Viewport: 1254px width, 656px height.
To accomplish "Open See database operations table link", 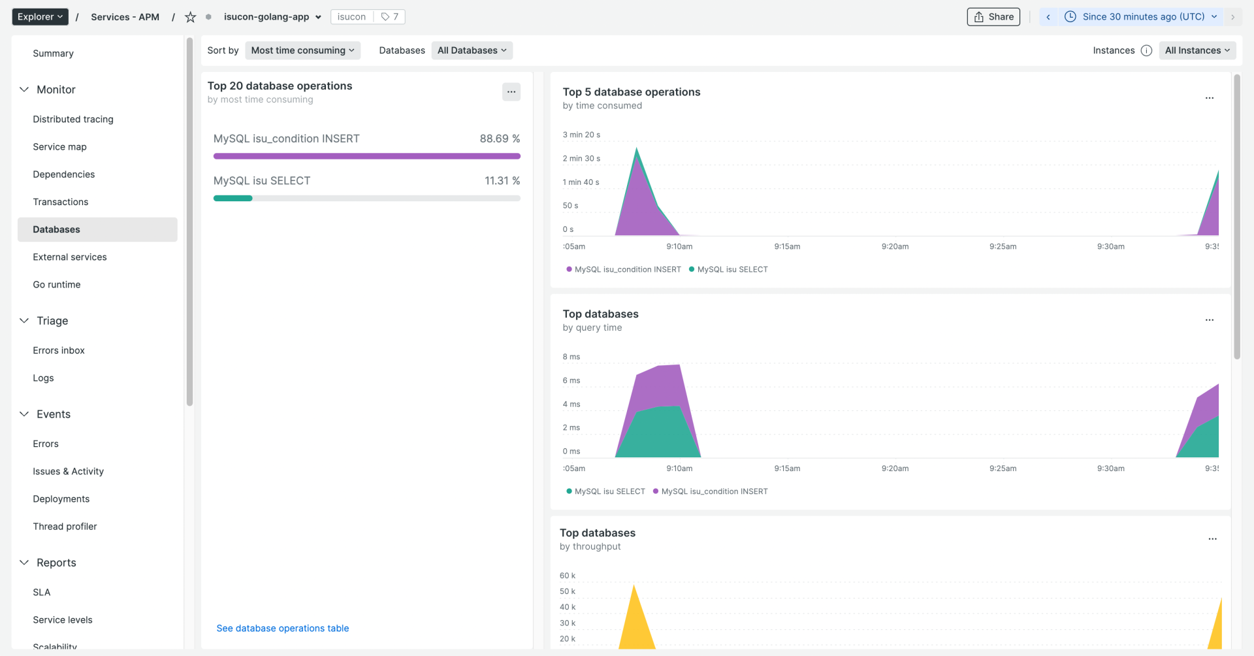I will [x=282, y=628].
